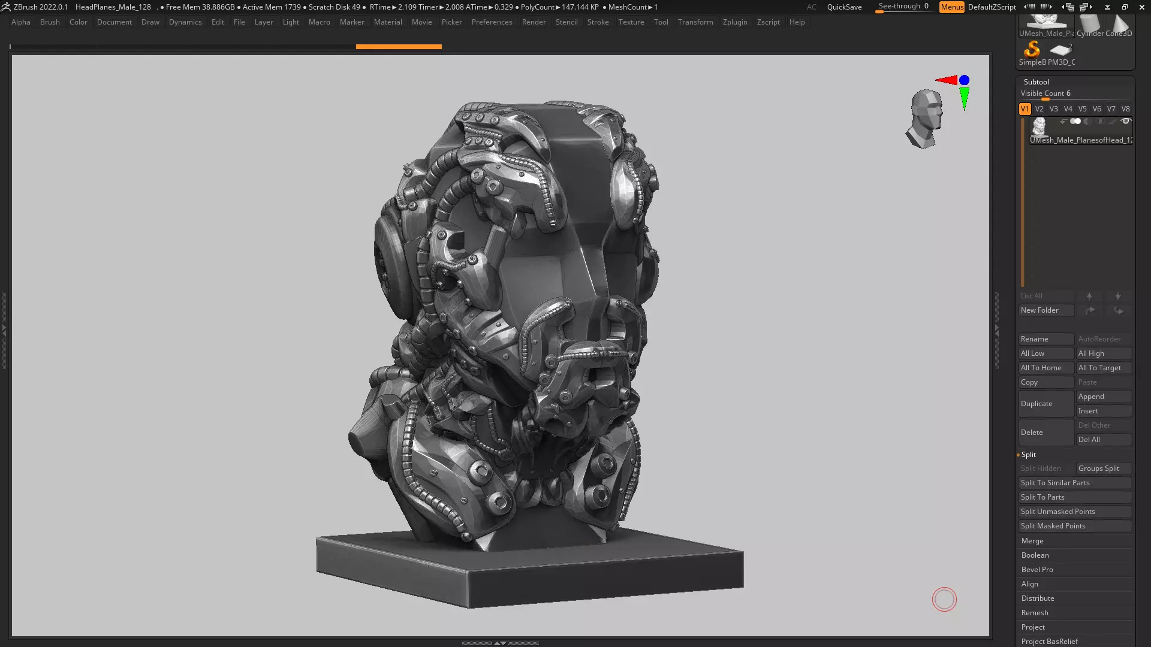This screenshot has height=647, width=1151.
Task: Click the Append button
Action: click(1104, 397)
